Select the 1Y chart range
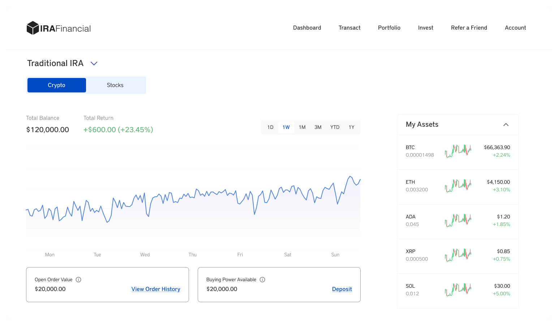 pos(352,127)
